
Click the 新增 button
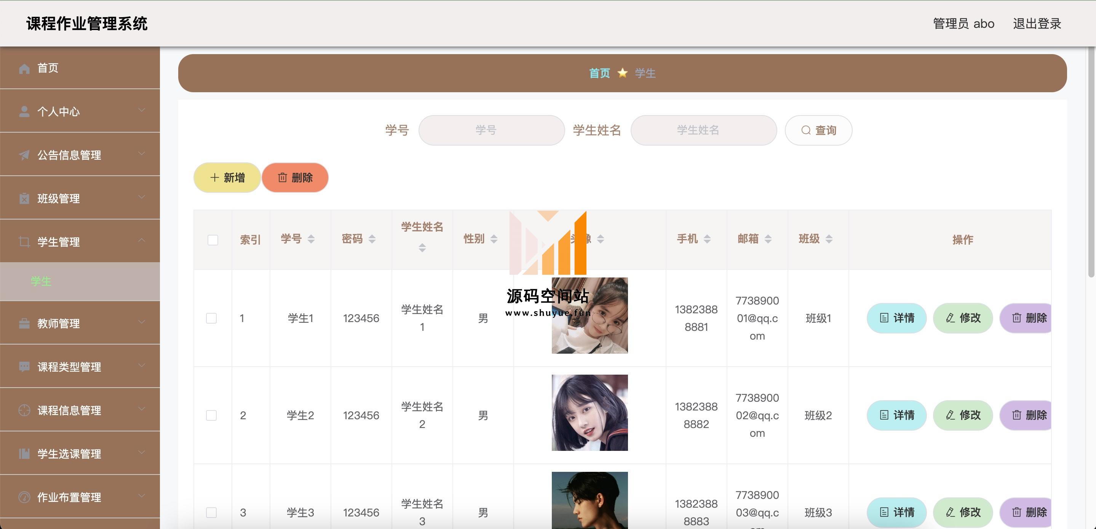227,178
